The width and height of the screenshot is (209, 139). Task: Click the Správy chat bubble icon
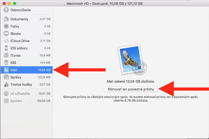pyautogui.click(x=6, y=77)
